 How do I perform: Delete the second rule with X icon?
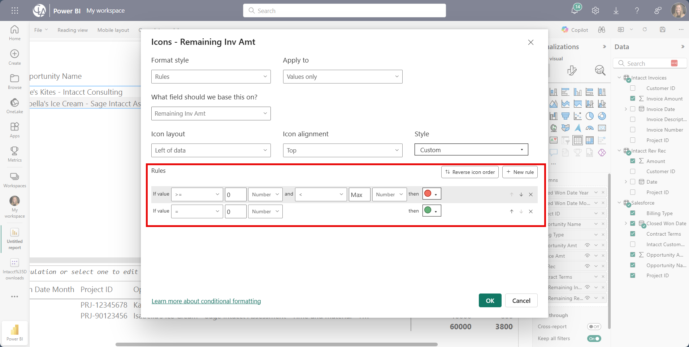click(531, 211)
